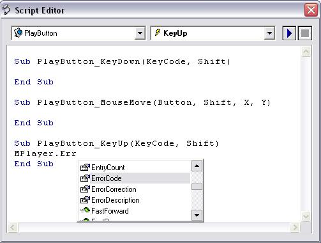Close the Script Editor window

(311, 10)
